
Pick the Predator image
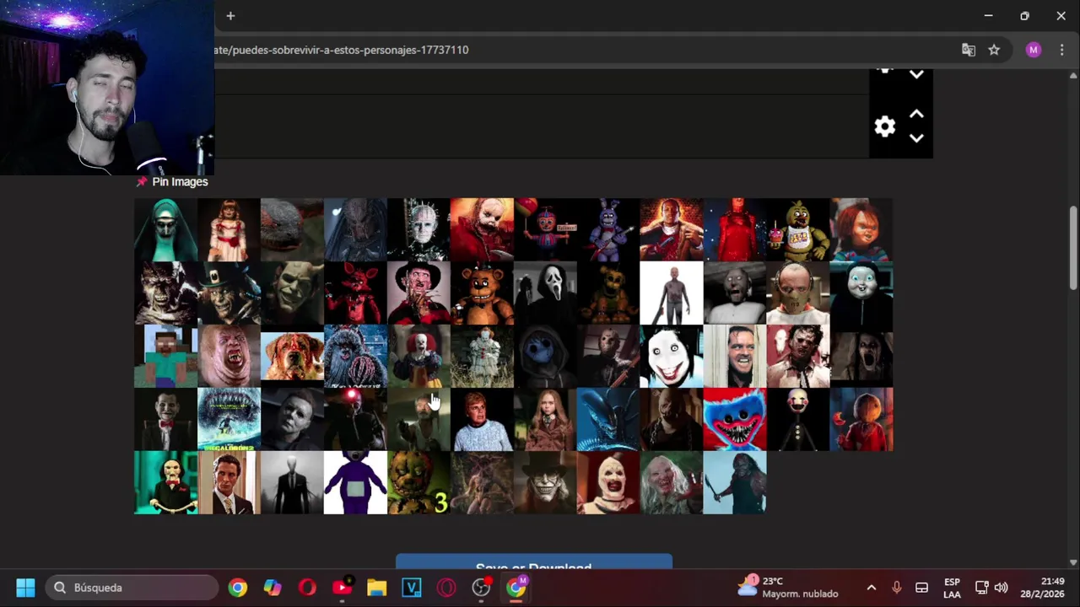point(355,229)
